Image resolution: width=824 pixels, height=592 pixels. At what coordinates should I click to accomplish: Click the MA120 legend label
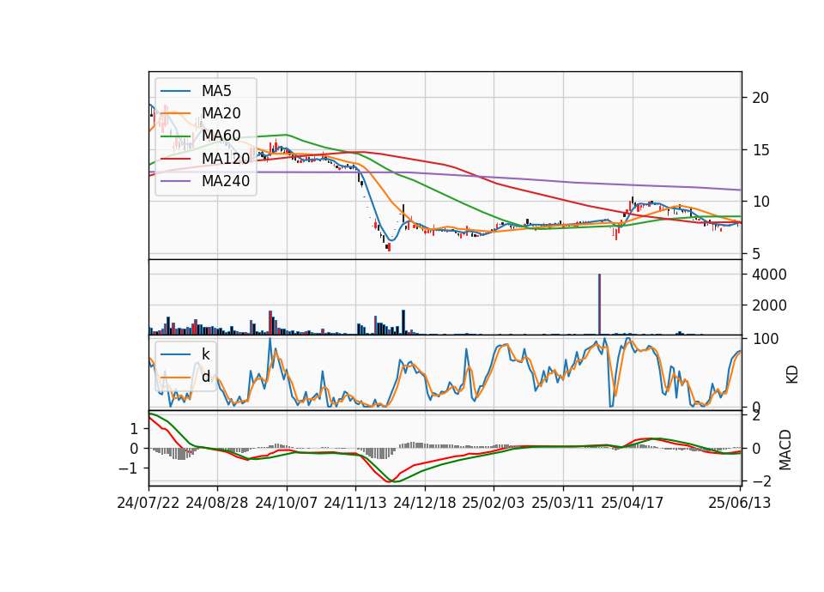(226, 159)
